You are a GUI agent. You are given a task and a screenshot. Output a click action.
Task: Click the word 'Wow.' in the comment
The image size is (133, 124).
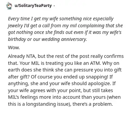pos(14,48)
